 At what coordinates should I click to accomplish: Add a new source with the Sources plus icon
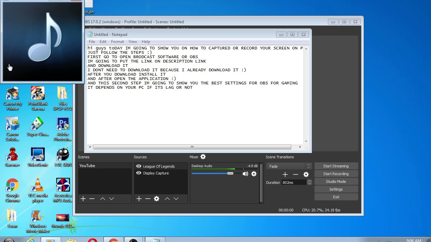click(139, 199)
